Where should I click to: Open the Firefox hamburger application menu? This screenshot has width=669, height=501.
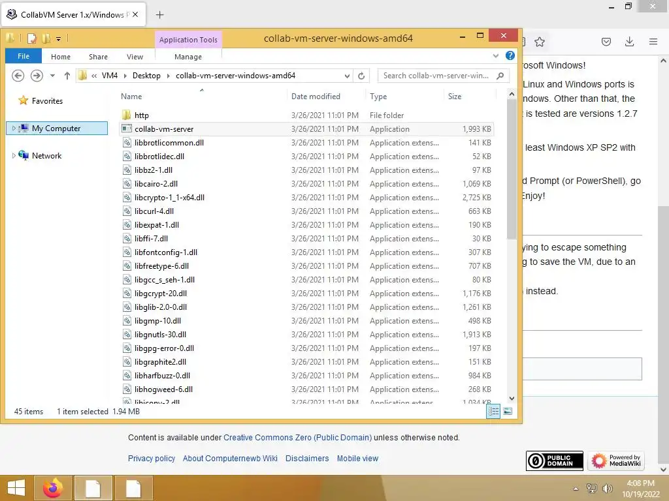[653, 42]
